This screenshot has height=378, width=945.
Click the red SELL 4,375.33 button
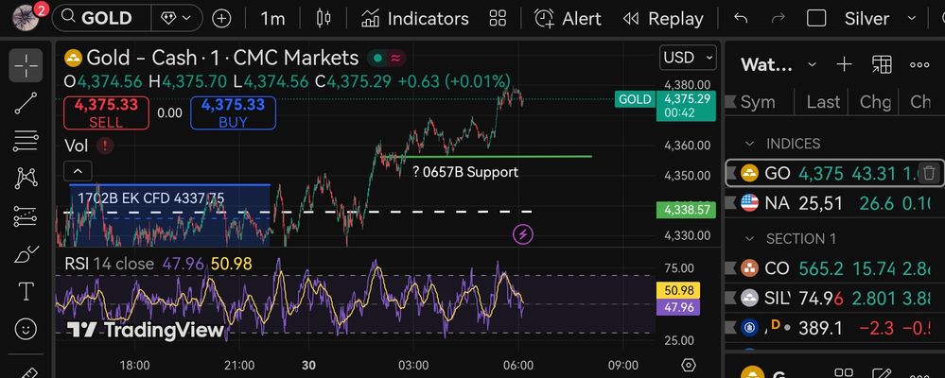[106, 112]
